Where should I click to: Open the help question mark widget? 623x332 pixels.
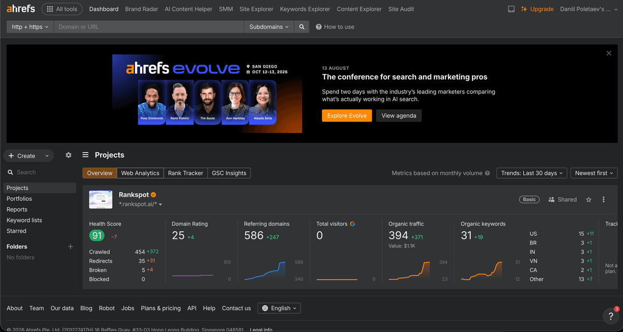click(611, 315)
